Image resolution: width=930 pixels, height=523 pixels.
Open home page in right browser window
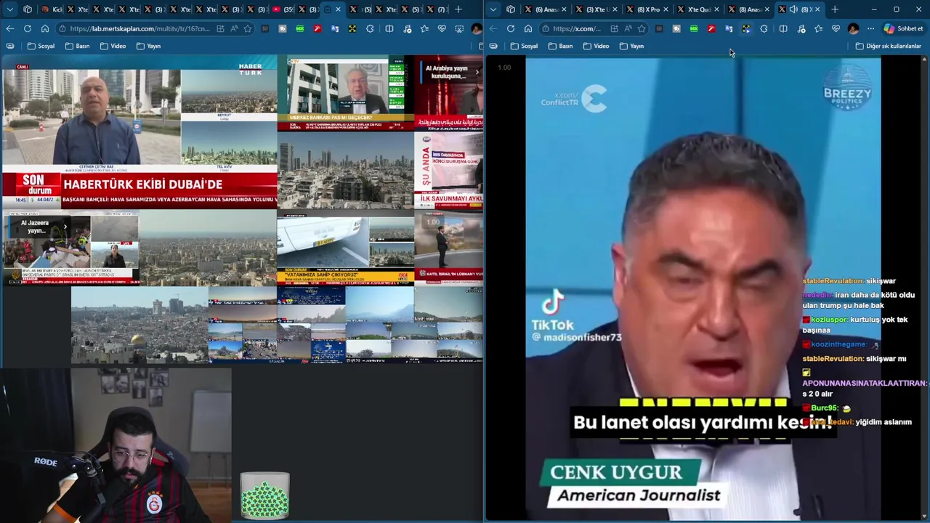tap(527, 28)
